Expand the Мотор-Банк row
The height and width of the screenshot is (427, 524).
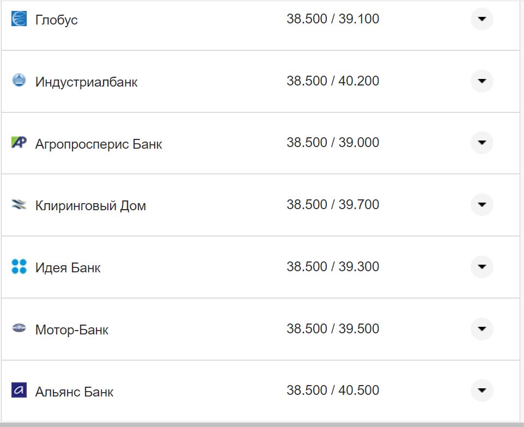point(482,329)
